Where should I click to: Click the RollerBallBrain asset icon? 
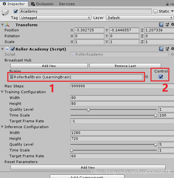(11, 77)
